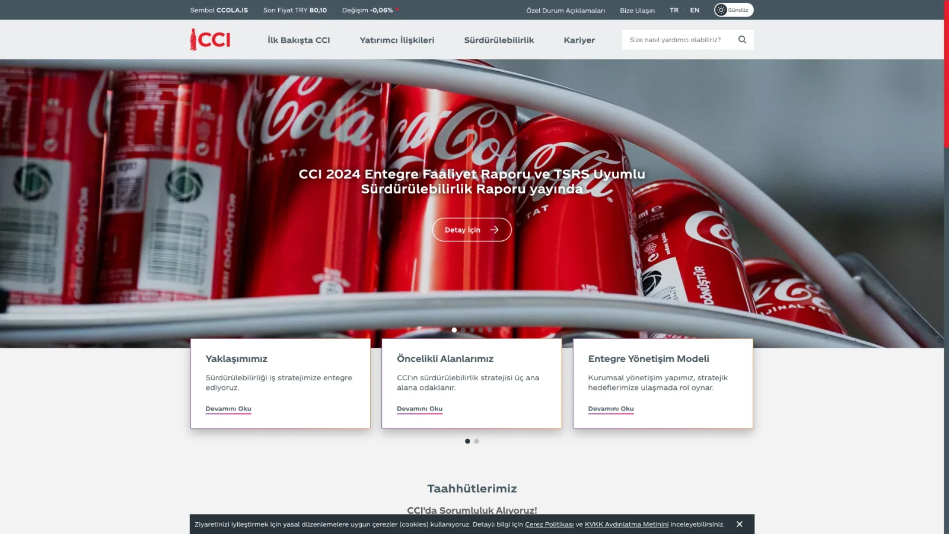Click the Son Fiyat TRY 80,10 text

pyautogui.click(x=295, y=10)
